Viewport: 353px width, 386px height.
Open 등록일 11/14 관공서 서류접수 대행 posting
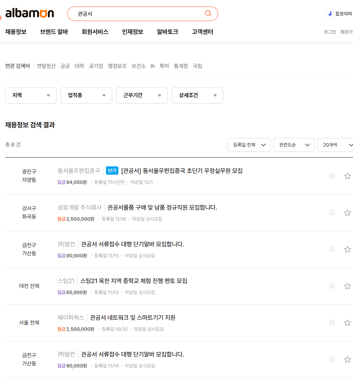pyautogui.click(x=132, y=354)
